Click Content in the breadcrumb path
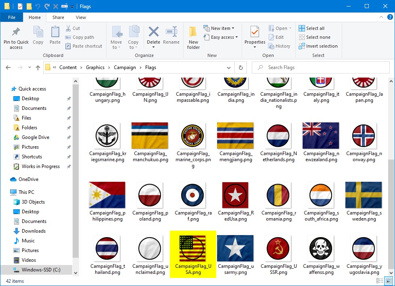This screenshot has width=395, height=286. 68,67
